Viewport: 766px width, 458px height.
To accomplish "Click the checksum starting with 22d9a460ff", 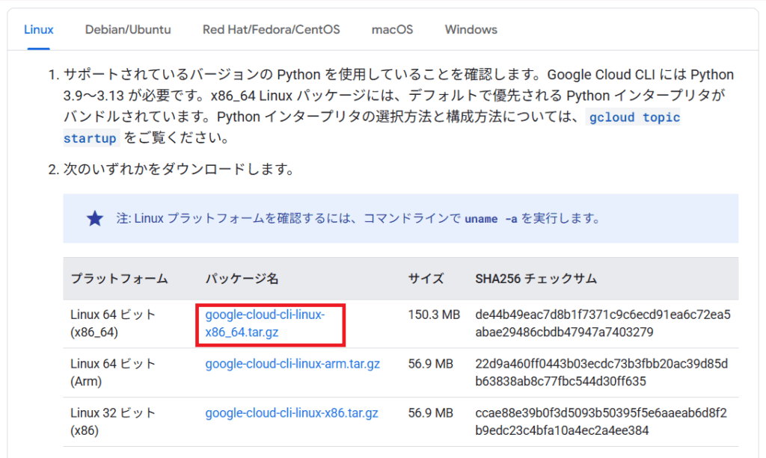I will click(601, 372).
